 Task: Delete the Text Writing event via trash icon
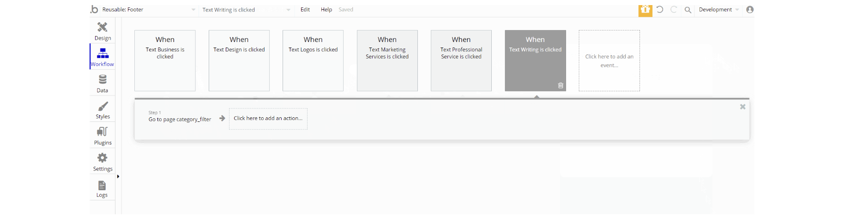click(561, 85)
